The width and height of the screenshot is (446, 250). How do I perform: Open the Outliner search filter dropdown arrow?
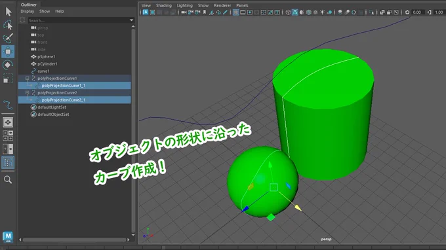[131, 20]
